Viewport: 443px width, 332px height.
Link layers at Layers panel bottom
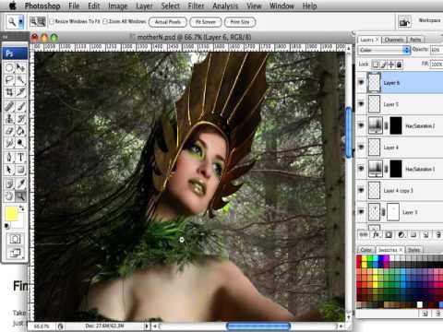click(x=364, y=235)
